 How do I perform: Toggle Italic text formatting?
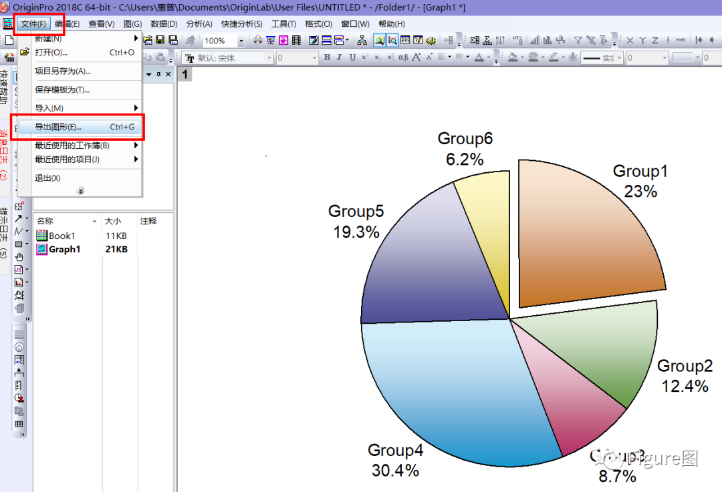(x=340, y=57)
